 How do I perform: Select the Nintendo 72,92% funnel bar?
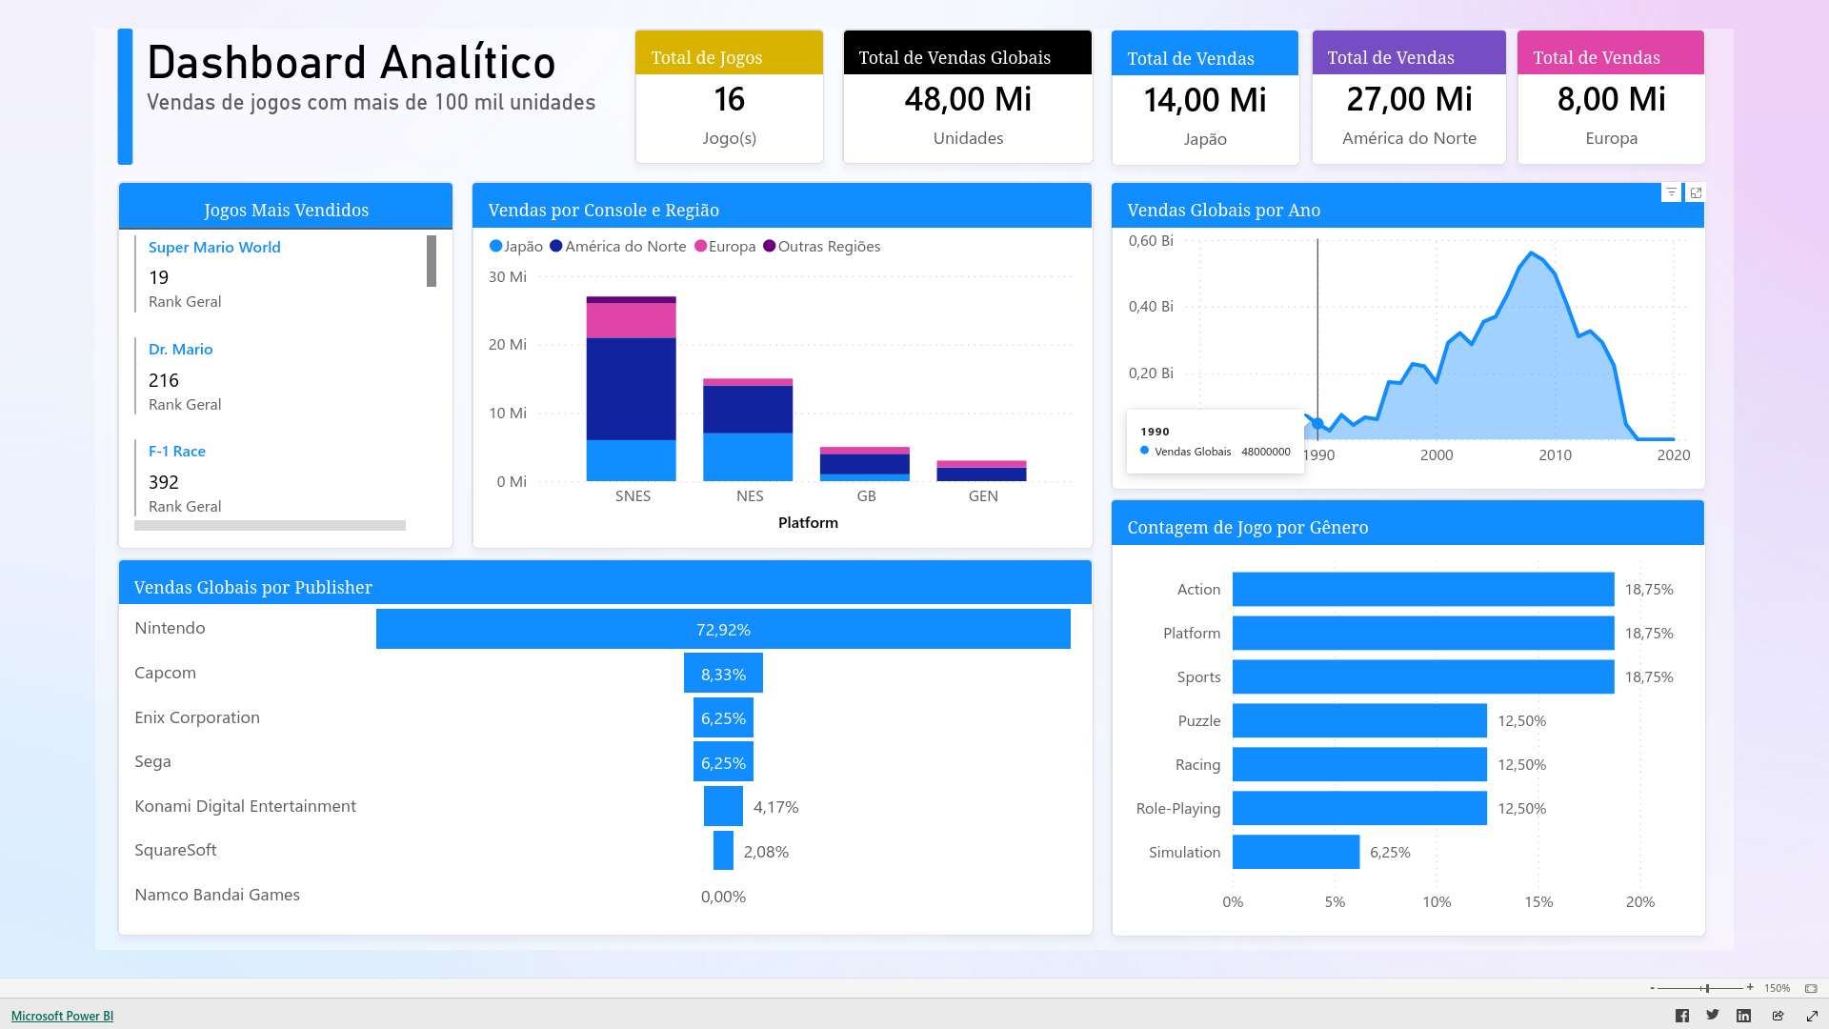tap(723, 629)
